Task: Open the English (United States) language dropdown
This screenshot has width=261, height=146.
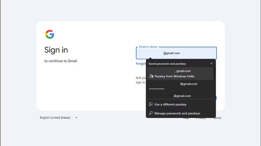Action: (x=58, y=118)
